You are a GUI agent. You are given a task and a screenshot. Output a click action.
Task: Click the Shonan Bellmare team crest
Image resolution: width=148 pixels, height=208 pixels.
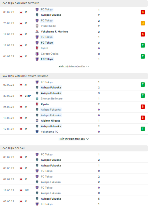(x=37, y=98)
